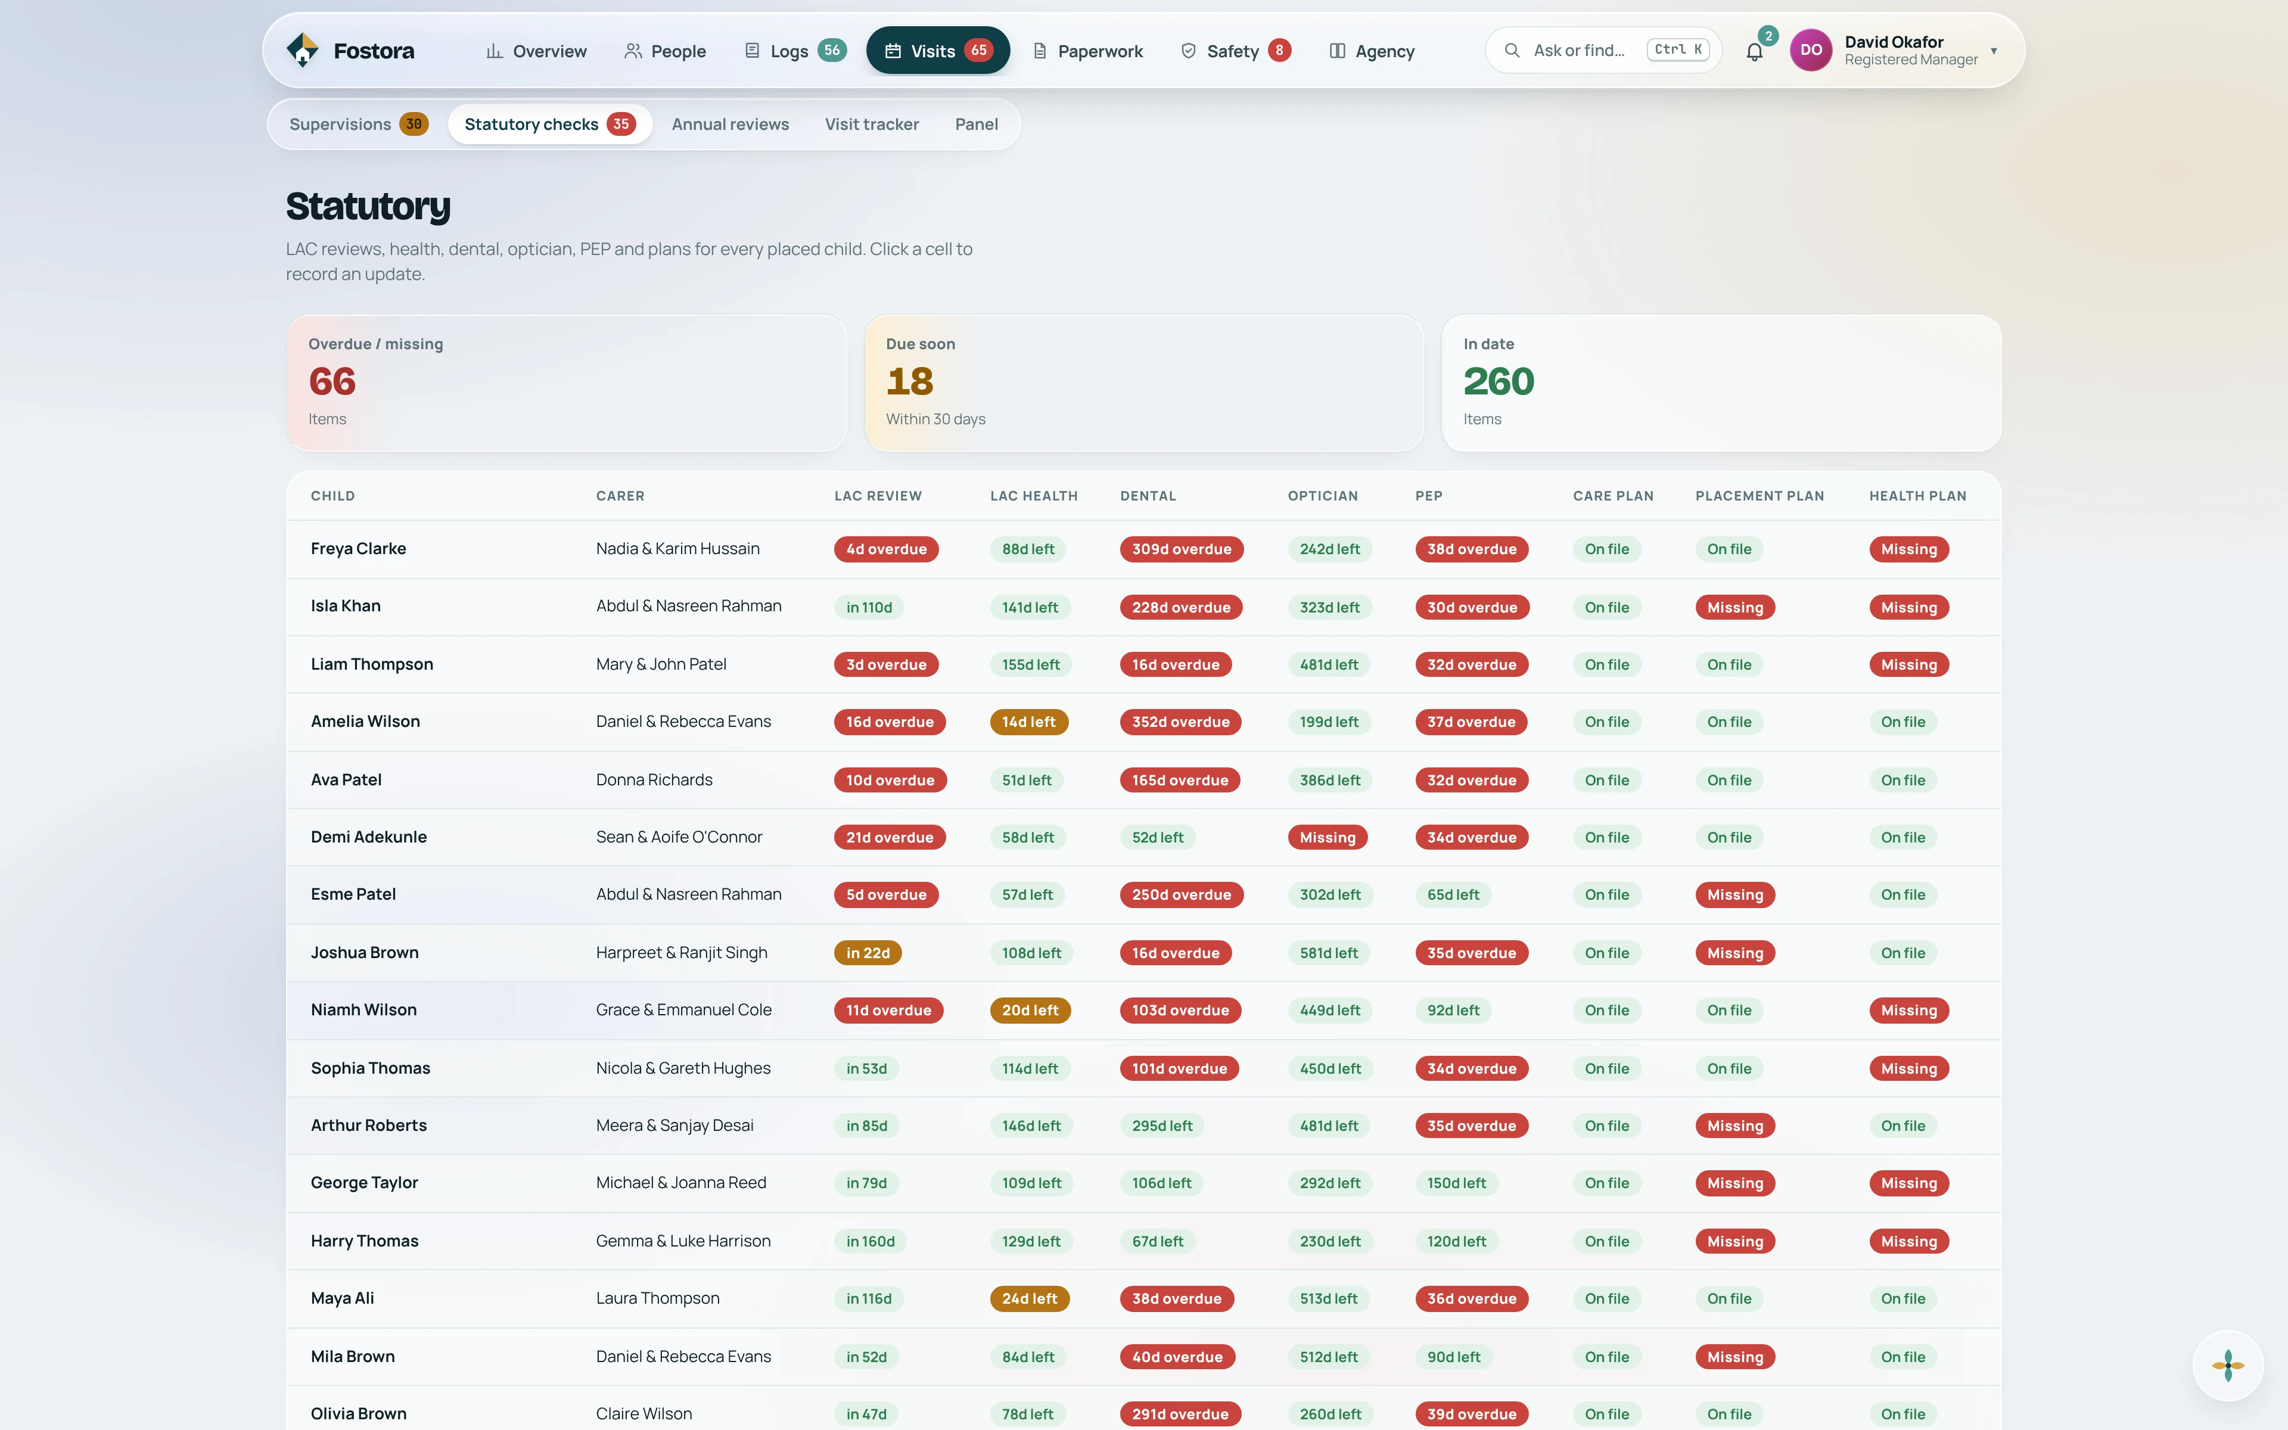Click the search magnifier icon
2288x1430 pixels.
coord(1513,50)
